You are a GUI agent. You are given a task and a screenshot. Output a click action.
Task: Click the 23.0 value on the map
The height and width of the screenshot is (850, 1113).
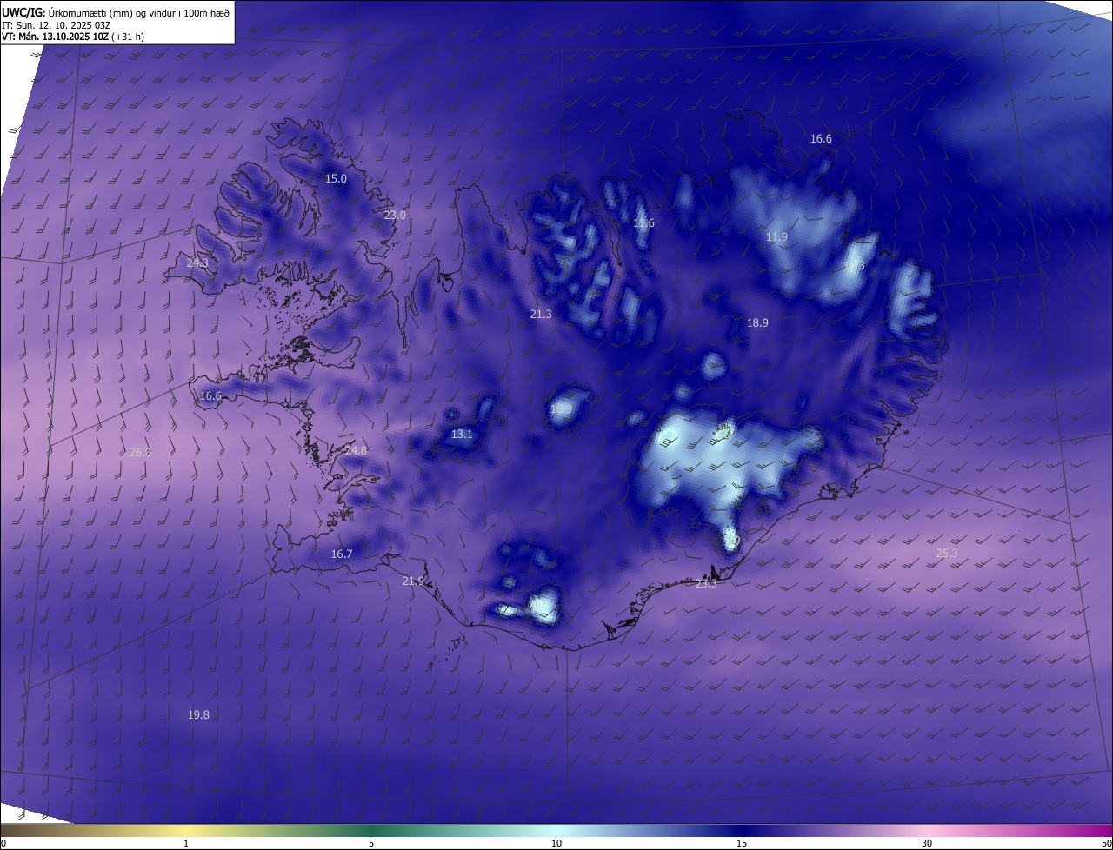pos(395,215)
